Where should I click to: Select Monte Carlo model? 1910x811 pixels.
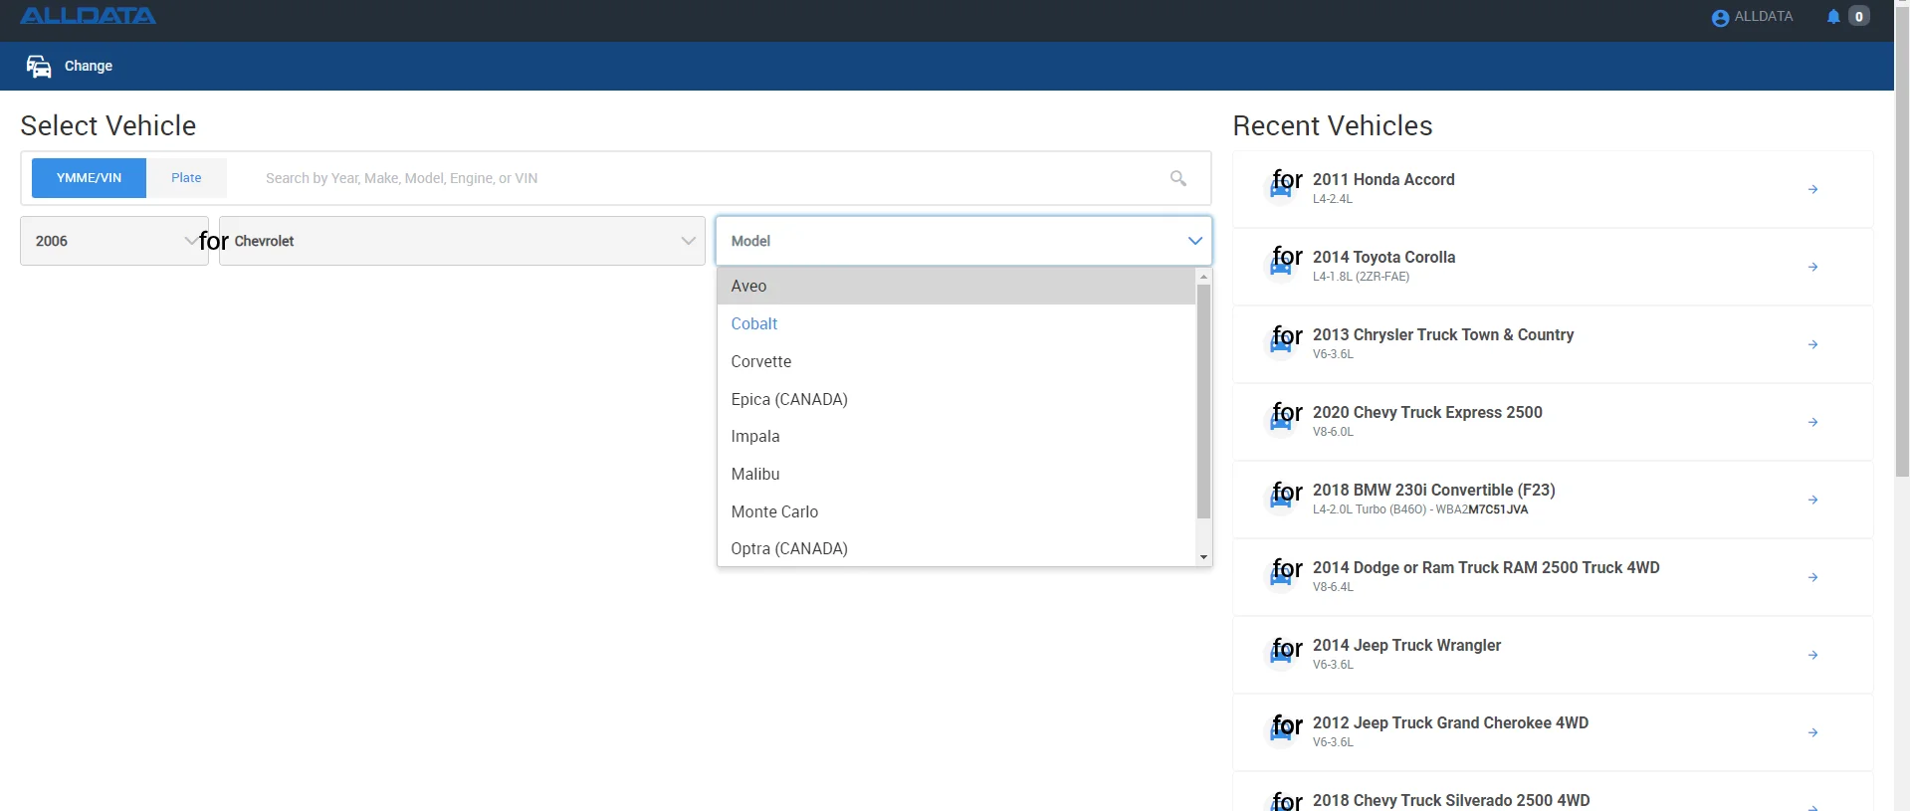click(x=955, y=511)
